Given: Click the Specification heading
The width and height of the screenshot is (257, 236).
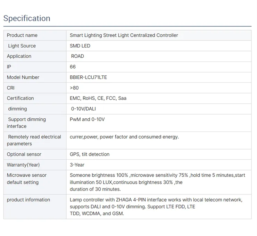Looking at the screenshot, I should 27,18.
